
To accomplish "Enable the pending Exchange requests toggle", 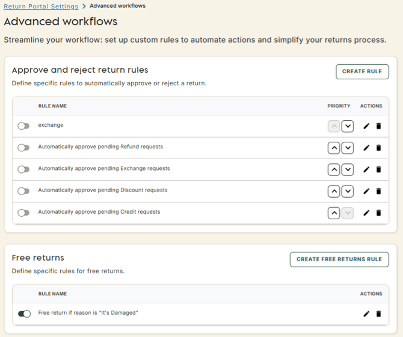I will pyautogui.click(x=23, y=169).
